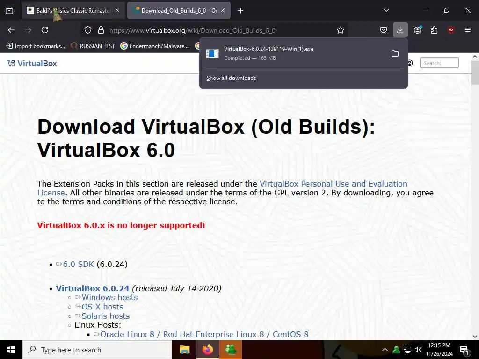Screen dimensions: 479x359
Task: Toggle the downloads panel button
Action: 400,30
